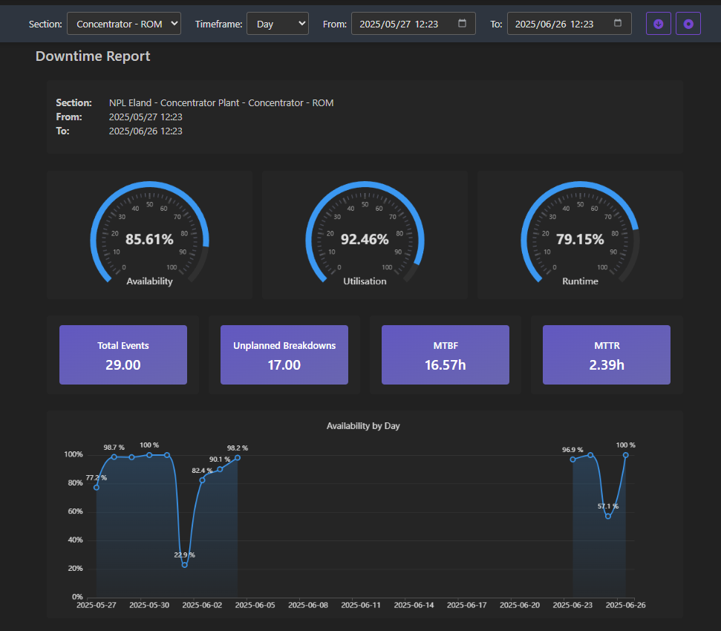Screen dimensions: 721x631
Task: Click the Total Events 29.00 card
Action: 123,355
